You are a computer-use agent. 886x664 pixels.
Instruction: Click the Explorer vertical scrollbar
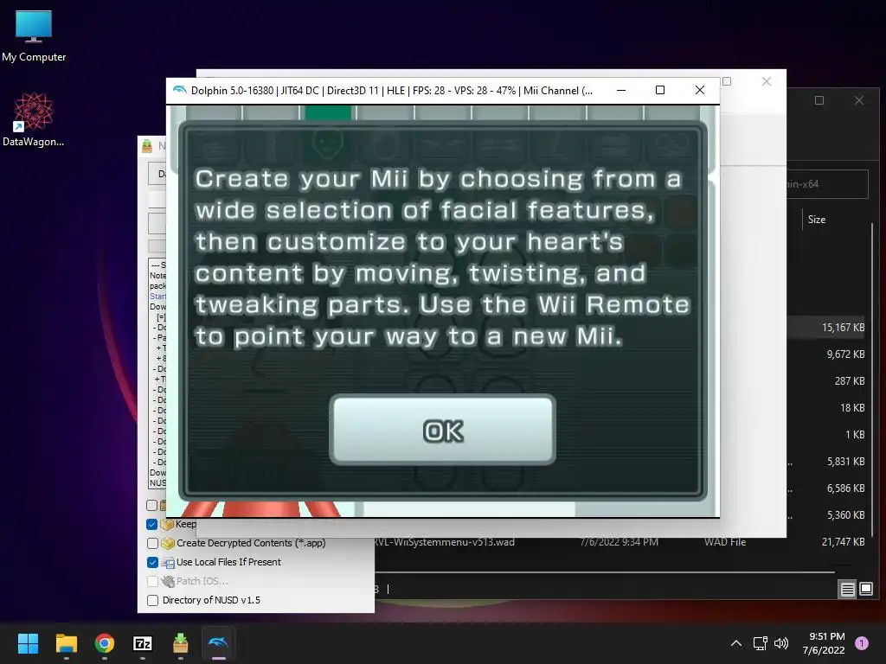tap(872, 379)
